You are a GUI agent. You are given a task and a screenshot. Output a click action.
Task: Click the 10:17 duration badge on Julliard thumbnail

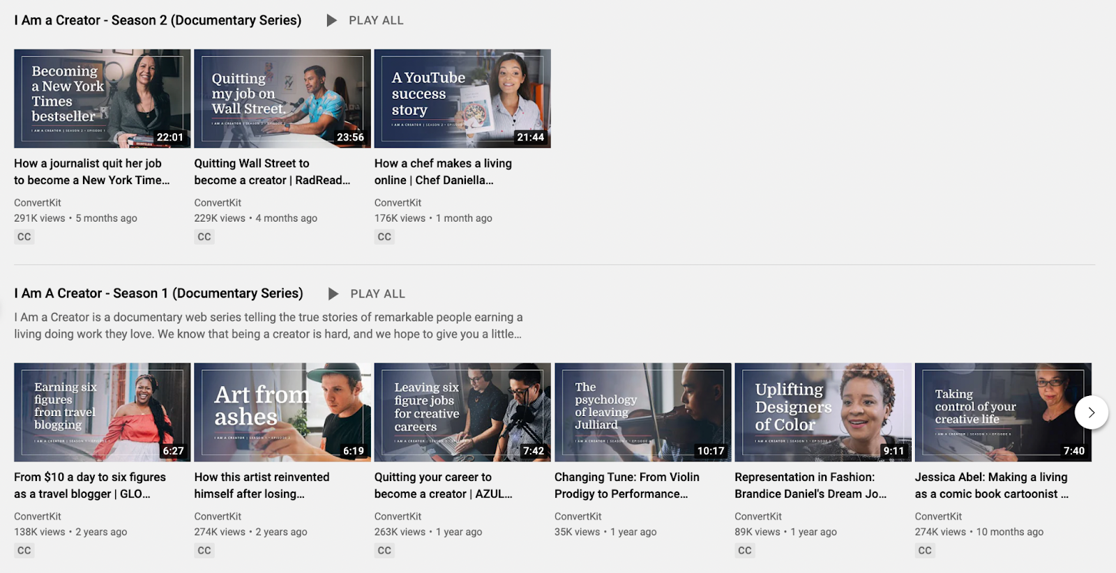tap(711, 451)
